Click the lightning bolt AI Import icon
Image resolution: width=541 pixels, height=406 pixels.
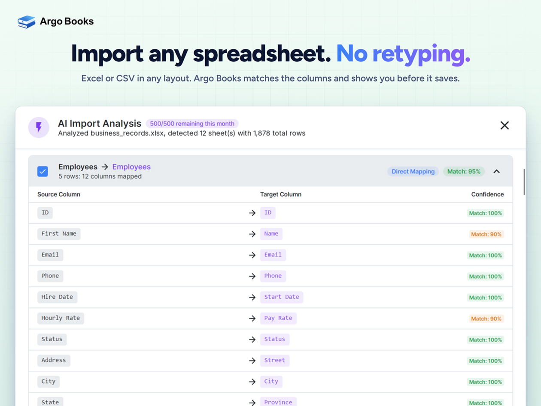(x=39, y=127)
